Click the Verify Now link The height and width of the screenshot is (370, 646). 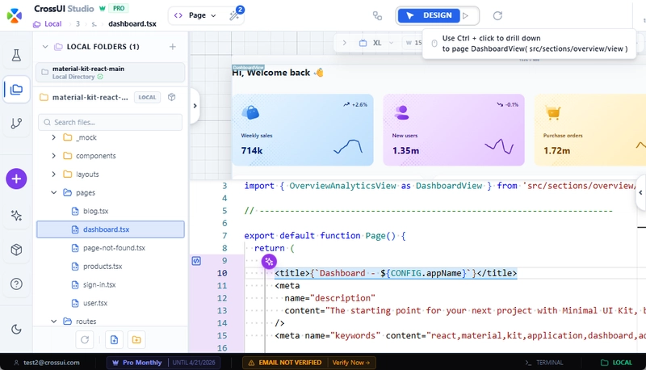[x=351, y=363]
